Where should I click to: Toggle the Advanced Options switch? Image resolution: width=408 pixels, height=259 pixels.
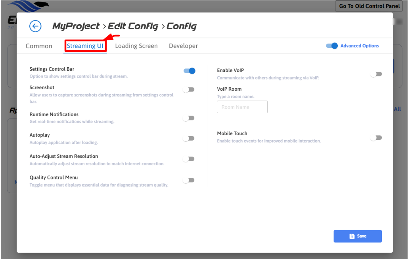(x=332, y=46)
